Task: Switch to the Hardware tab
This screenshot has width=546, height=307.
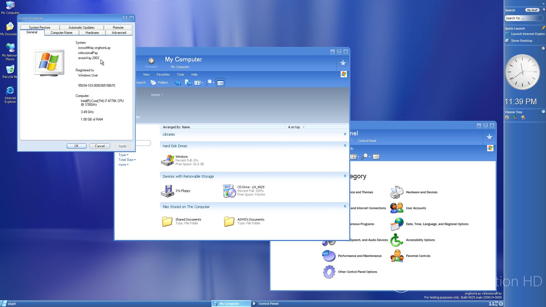Action: (92, 33)
